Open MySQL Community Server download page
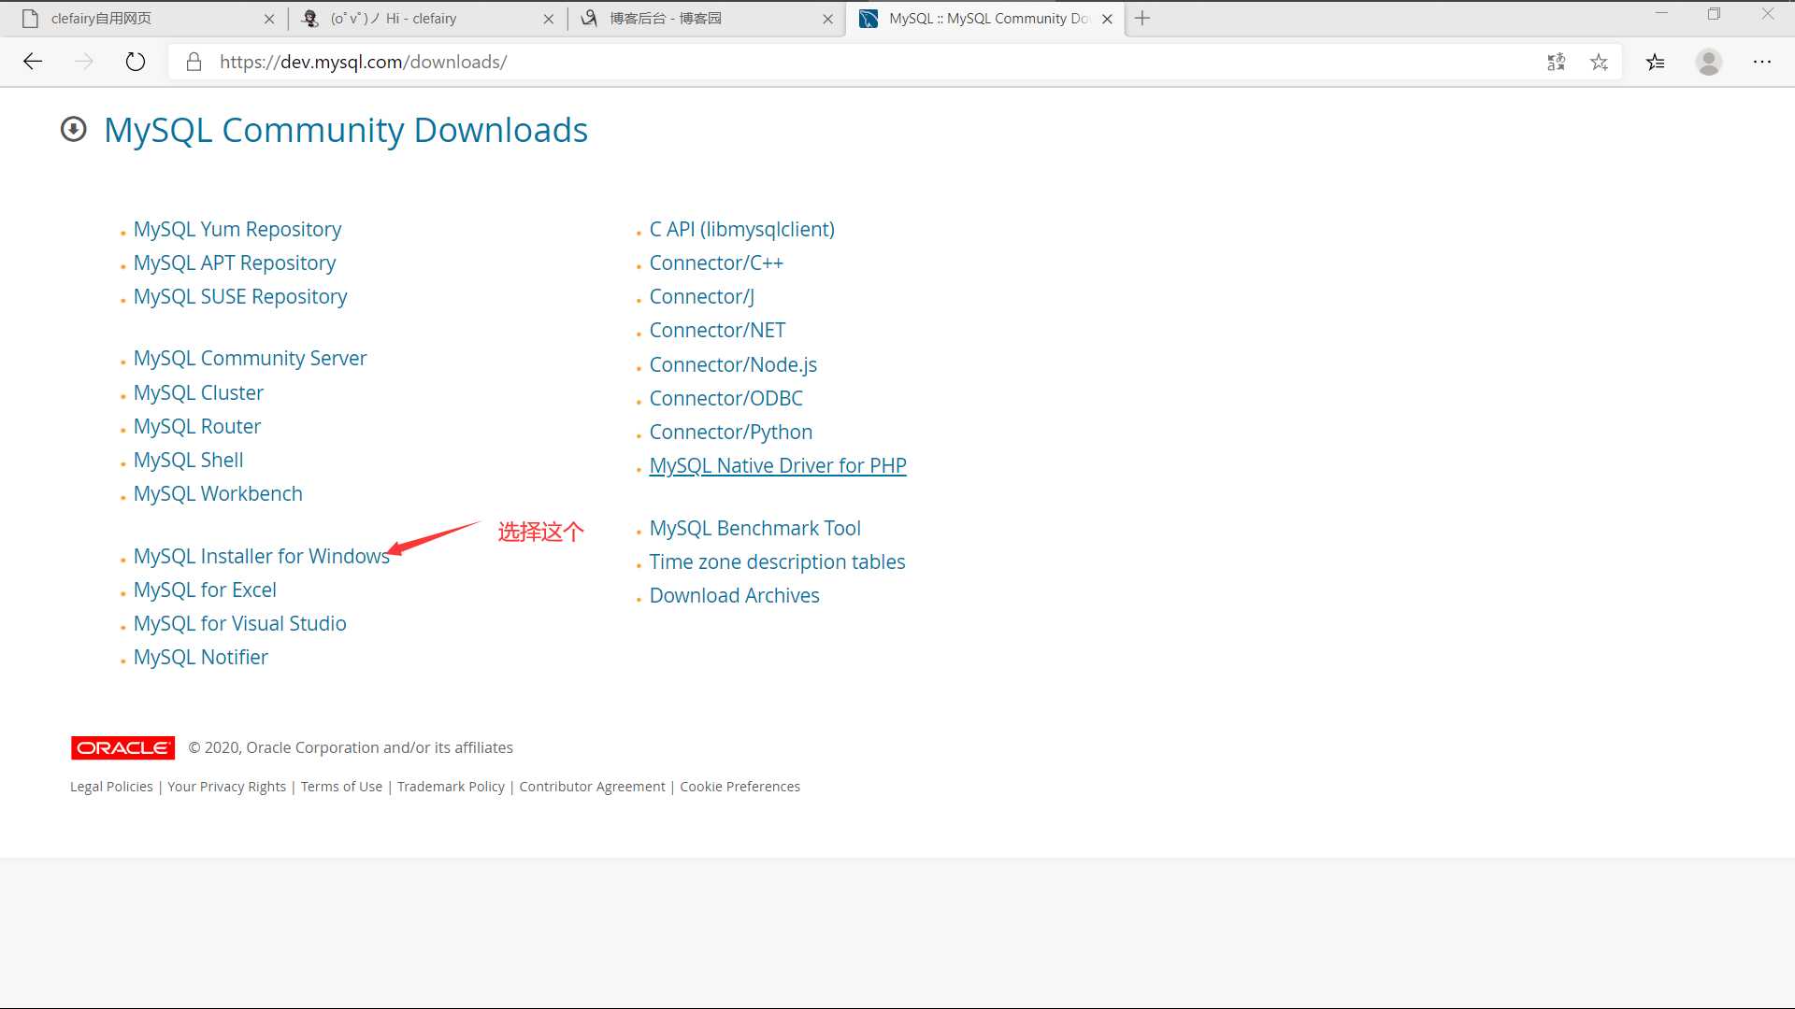Viewport: 1795px width, 1009px height. click(x=251, y=357)
